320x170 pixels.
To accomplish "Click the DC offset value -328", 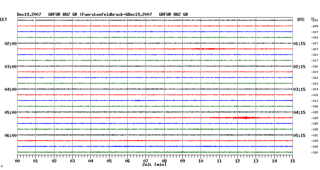I will (315, 141).
